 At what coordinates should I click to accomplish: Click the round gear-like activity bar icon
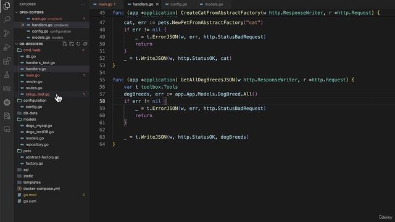click(7, 102)
